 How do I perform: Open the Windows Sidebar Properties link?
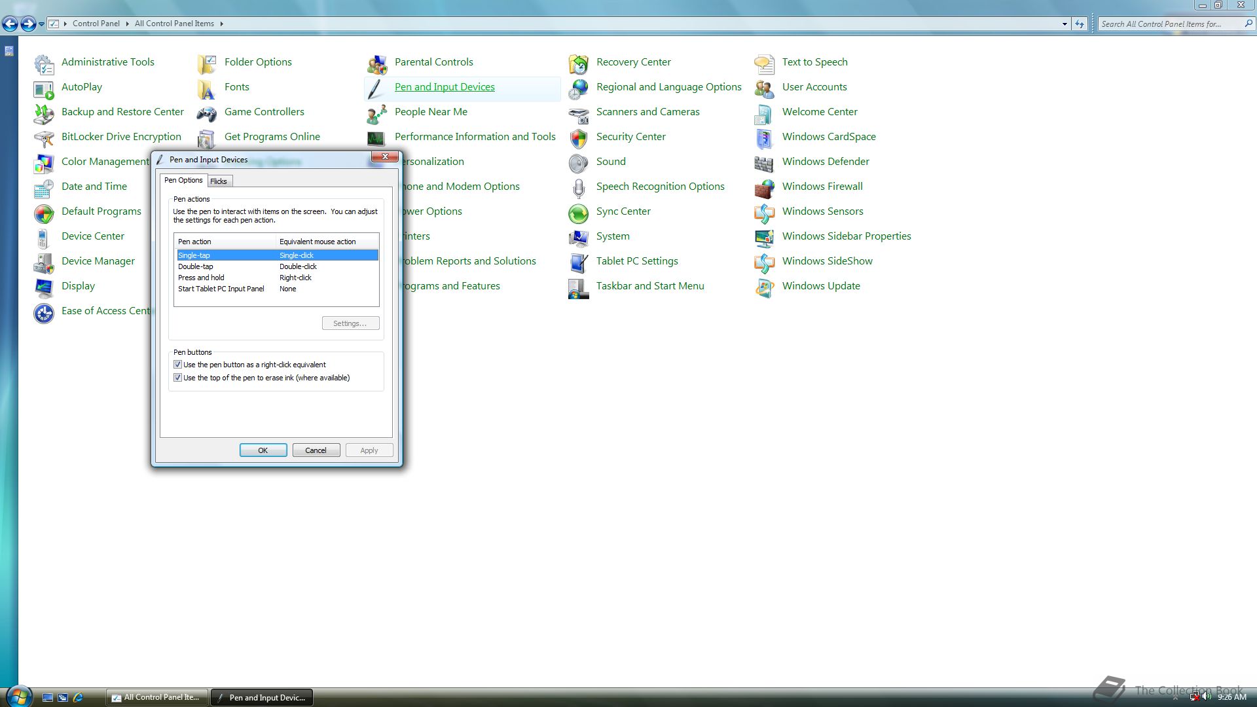click(x=847, y=236)
